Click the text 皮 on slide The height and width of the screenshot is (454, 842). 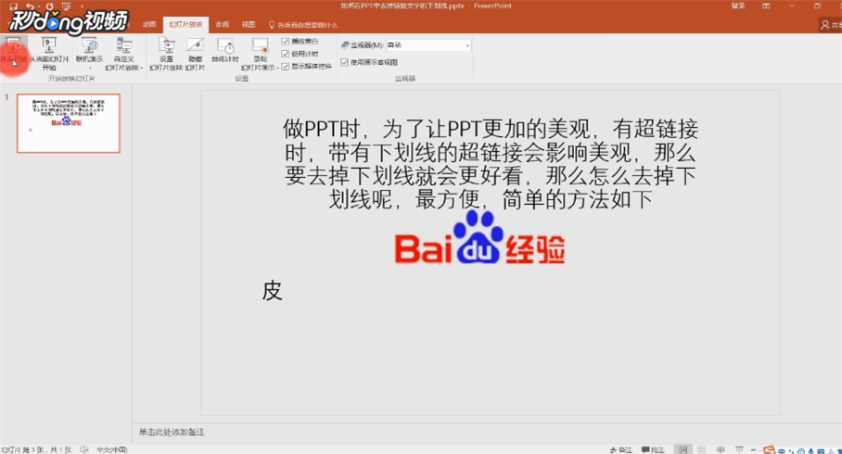[x=273, y=290]
